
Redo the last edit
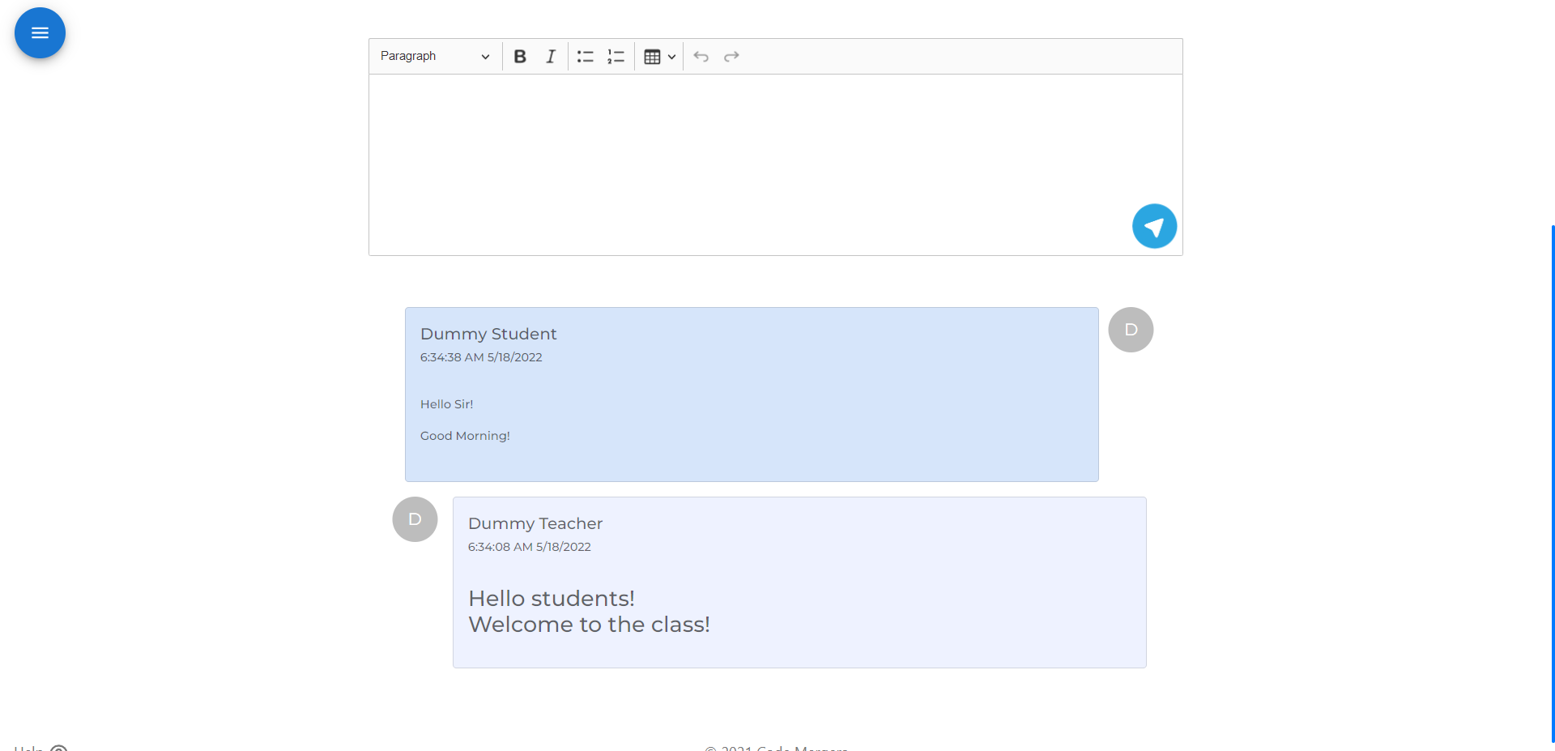[731, 56]
